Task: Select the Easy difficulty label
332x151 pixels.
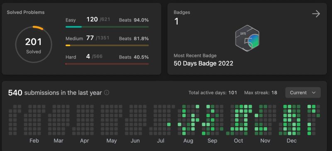Action: point(71,20)
